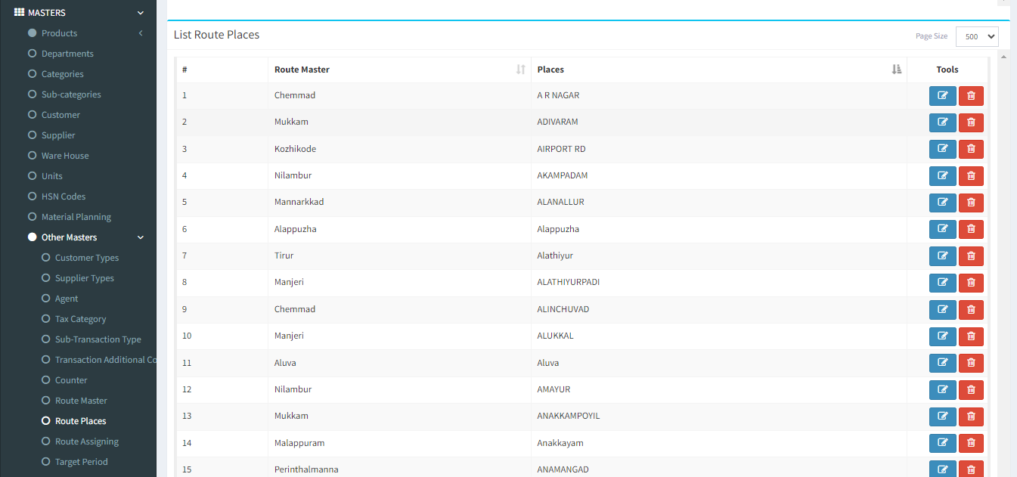Open Categories in the sidebar

tap(62, 74)
